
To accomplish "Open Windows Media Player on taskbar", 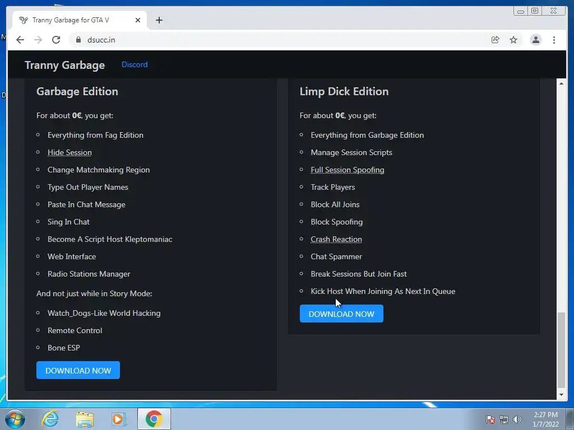I will click(119, 419).
